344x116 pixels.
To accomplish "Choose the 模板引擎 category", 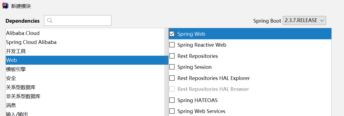I will click(16, 69).
